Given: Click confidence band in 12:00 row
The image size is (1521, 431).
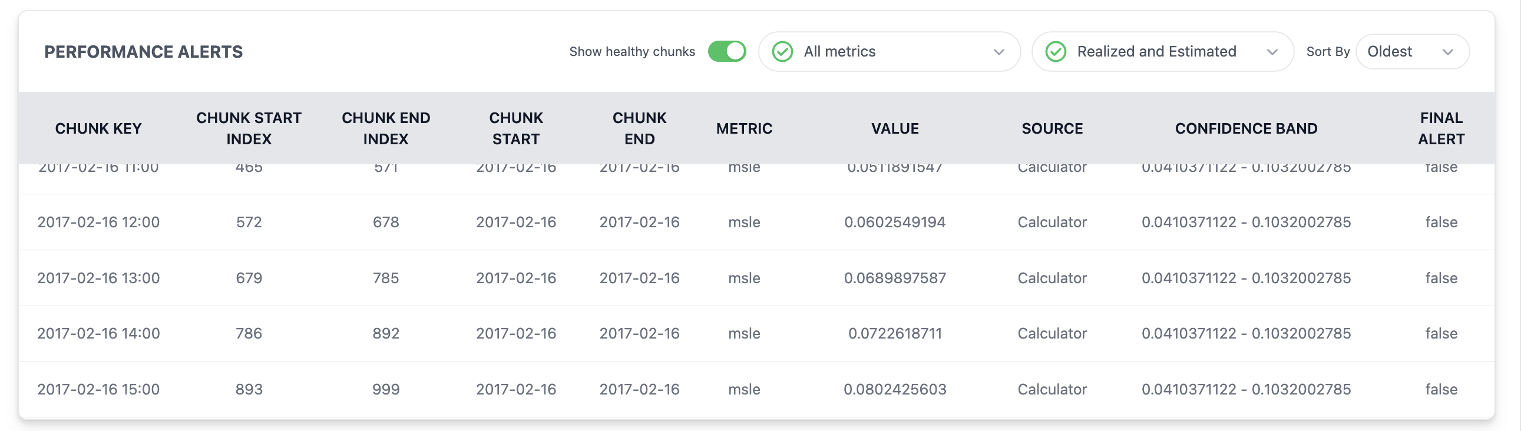Looking at the screenshot, I should (x=1246, y=222).
